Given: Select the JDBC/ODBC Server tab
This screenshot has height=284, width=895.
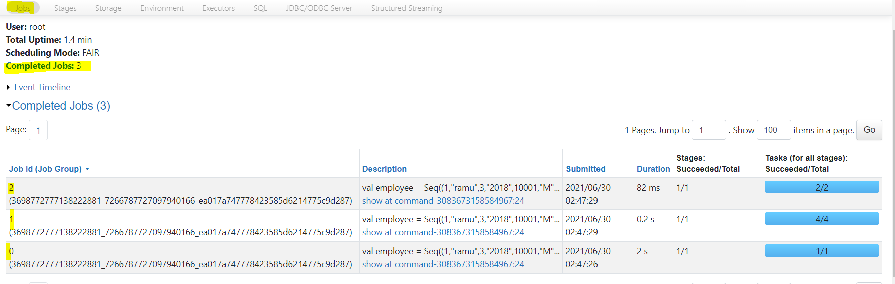Looking at the screenshot, I should 319,8.
